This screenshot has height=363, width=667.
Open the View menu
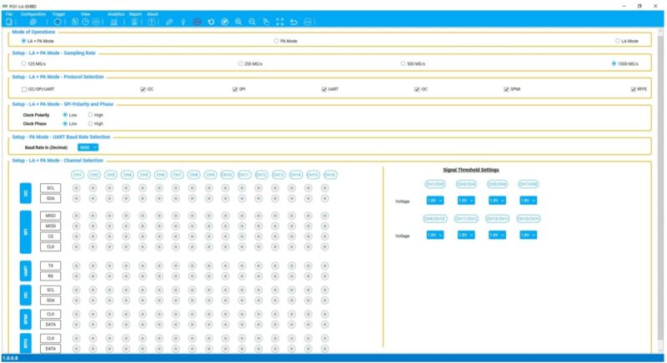click(x=86, y=14)
